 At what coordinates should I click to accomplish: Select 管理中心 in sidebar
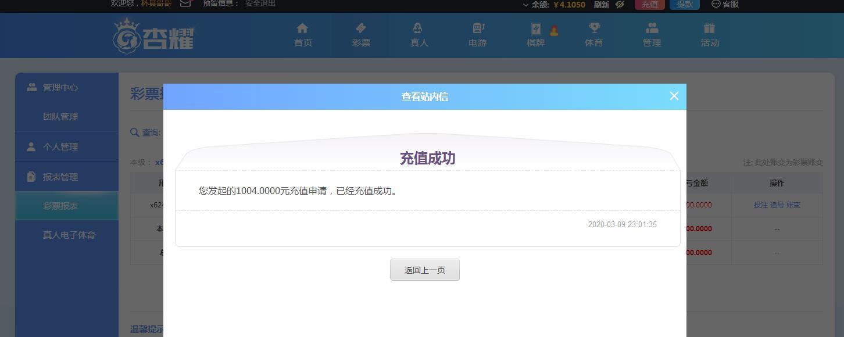click(67, 87)
